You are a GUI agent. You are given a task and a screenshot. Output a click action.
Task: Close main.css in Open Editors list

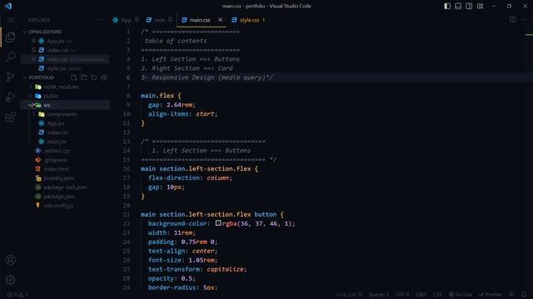[33, 59]
